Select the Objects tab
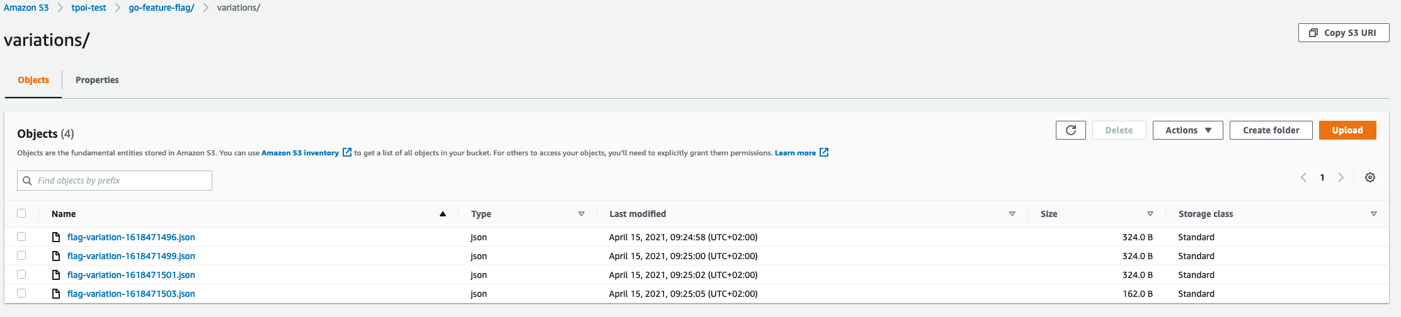The height and width of the screenshot is (317, 1401). coord(33,80)
